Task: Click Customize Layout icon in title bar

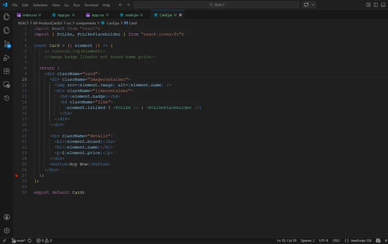Action: pyautogui.click(x=368, y=5)
